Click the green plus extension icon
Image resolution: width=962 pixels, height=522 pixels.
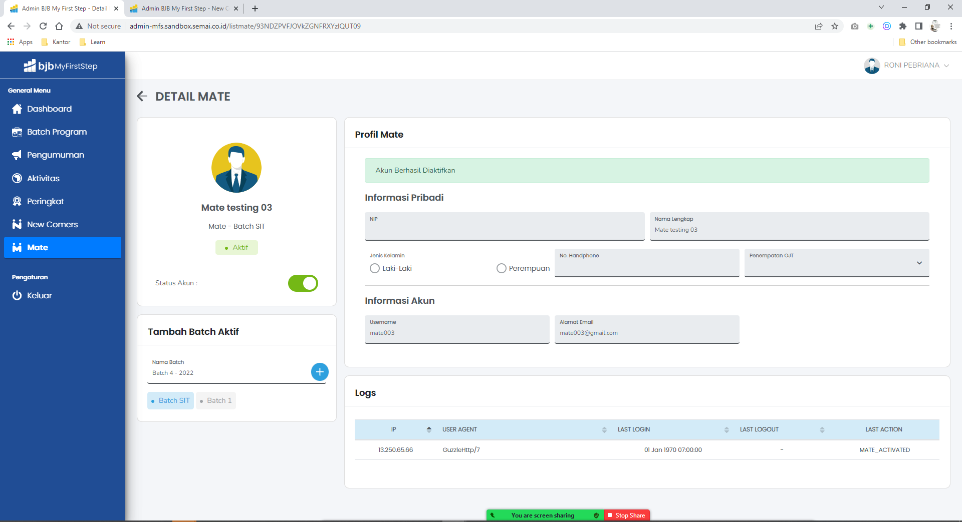(871, 26)
